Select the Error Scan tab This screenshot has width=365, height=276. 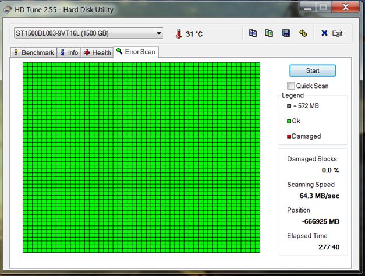pyautogui.click(x=136, y=52)
